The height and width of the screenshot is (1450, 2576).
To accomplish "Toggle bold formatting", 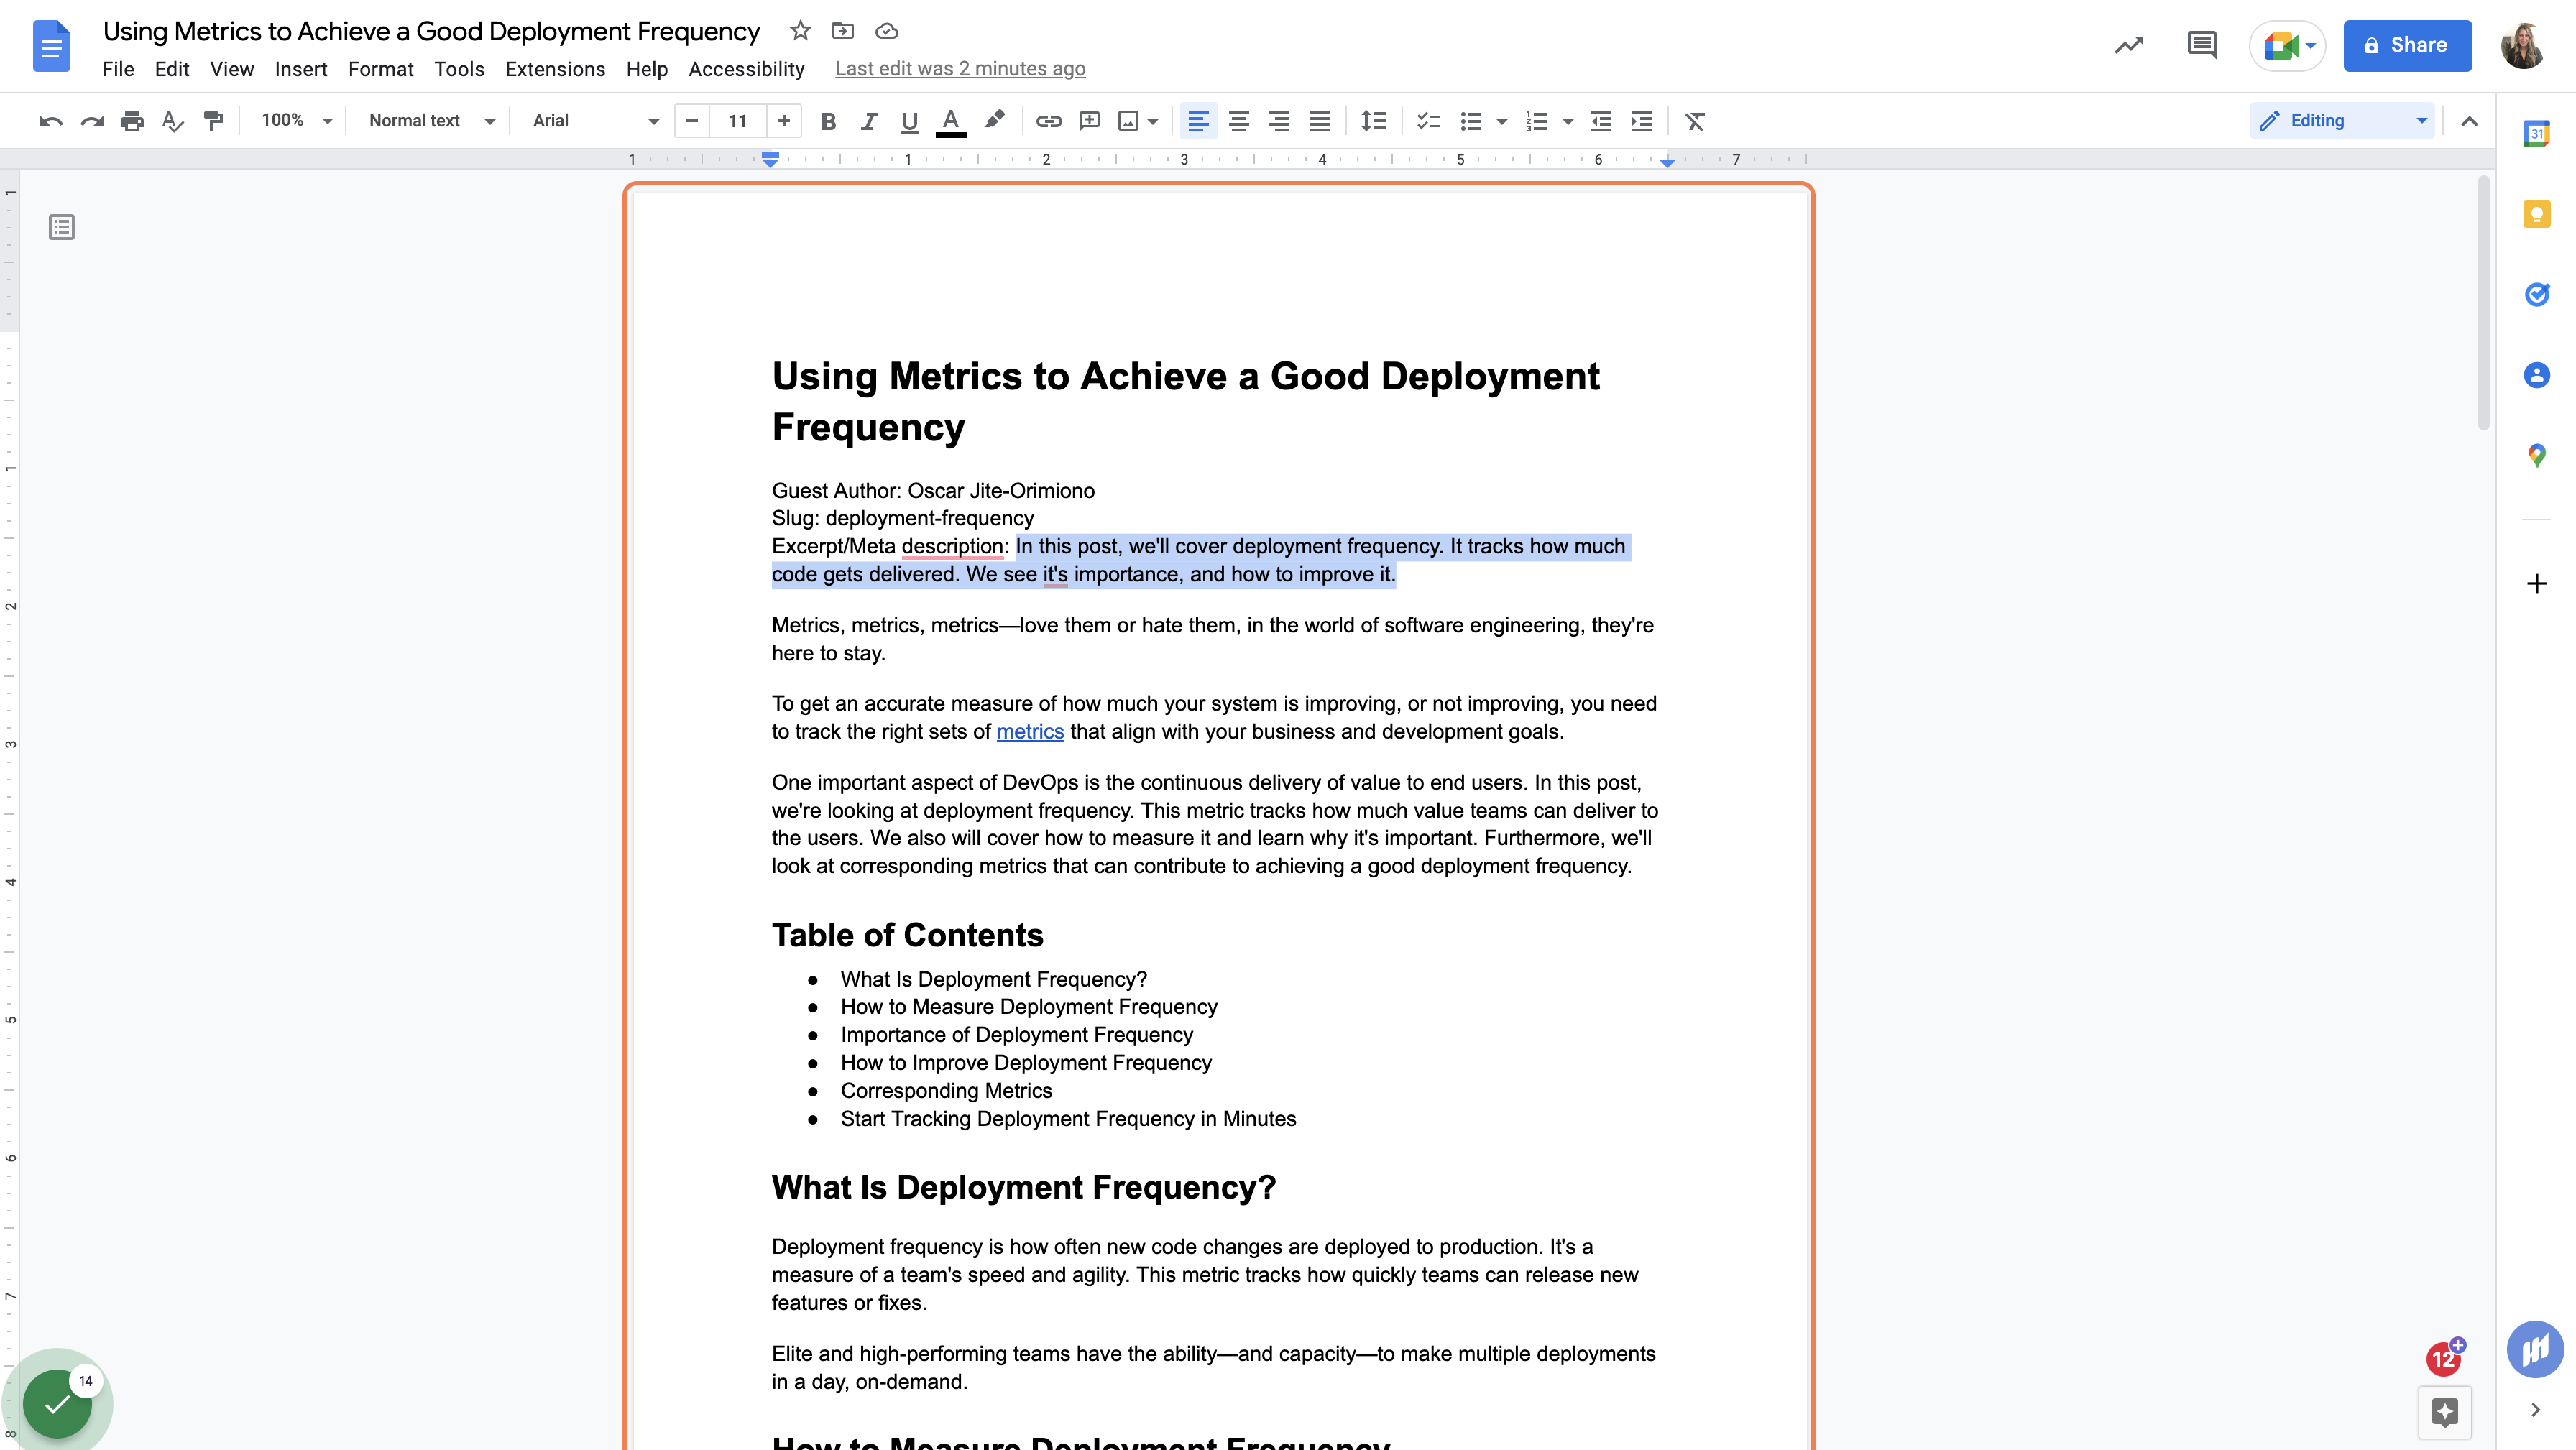I will [828, 121].
